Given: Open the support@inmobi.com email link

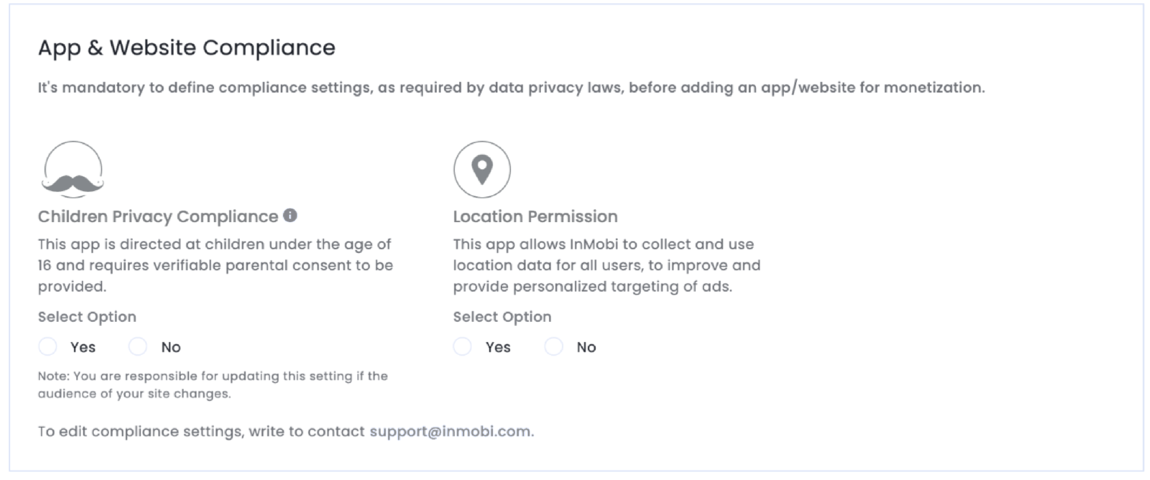Looking at the screenshot, I should pos(450,431).
